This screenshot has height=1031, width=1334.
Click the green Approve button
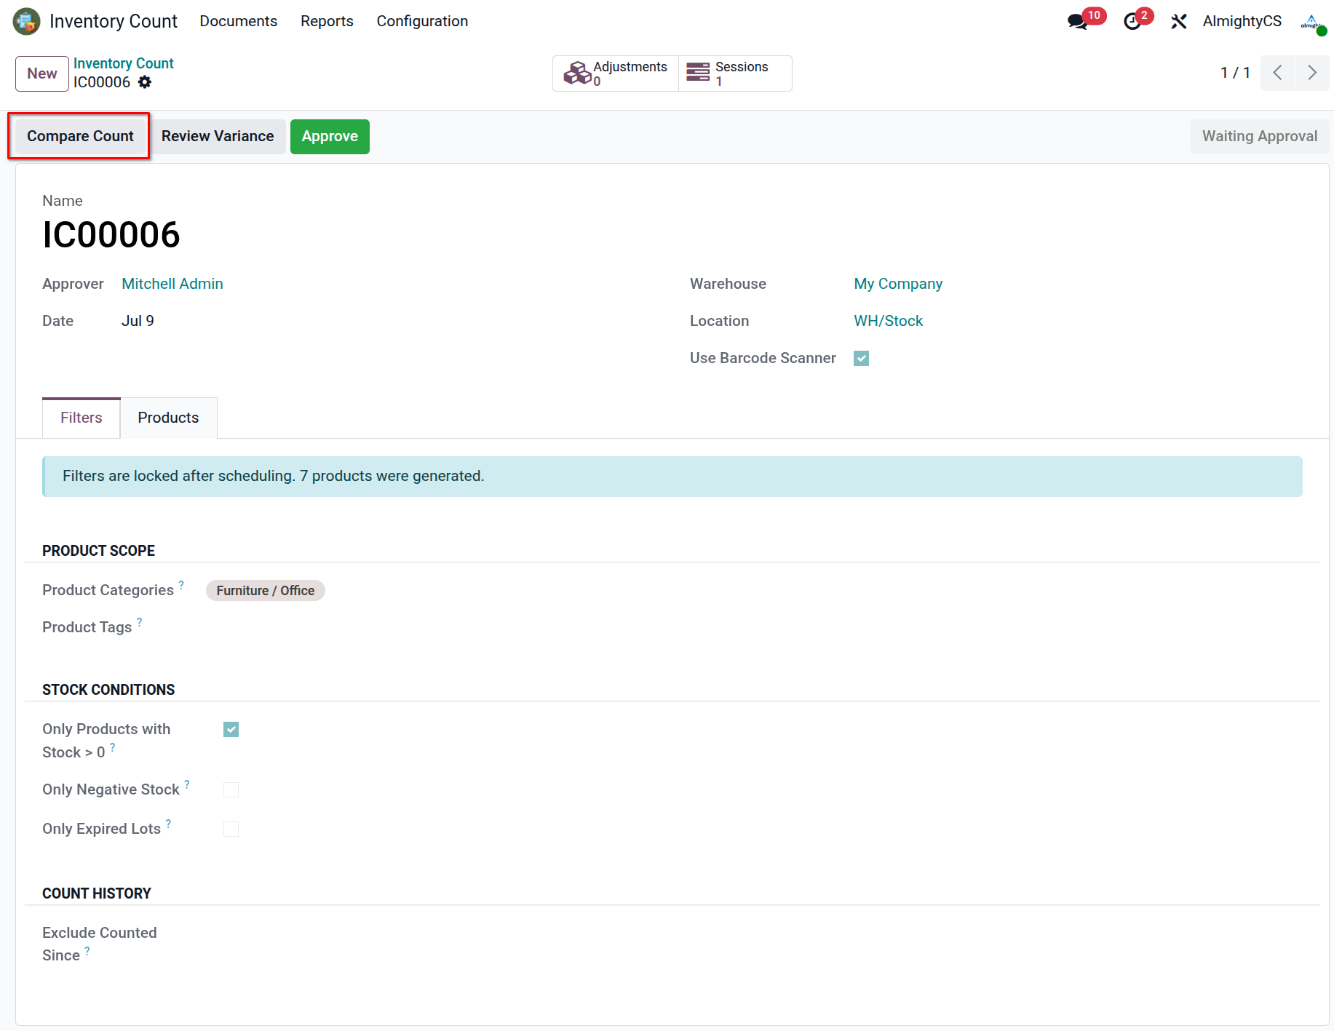[x=330, y=137]
